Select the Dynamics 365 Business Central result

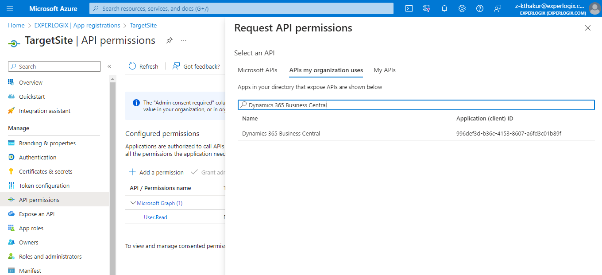coord(416,133)
